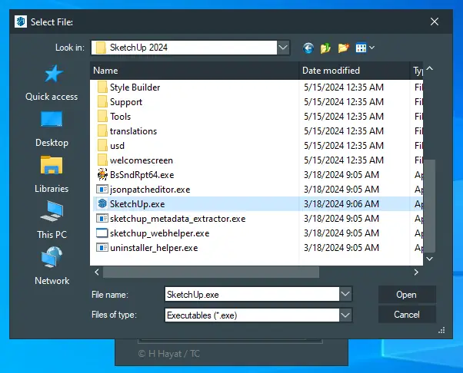463x373 pixels.
Task: Expand the Files of type dropdown
Action: [345, 315]
